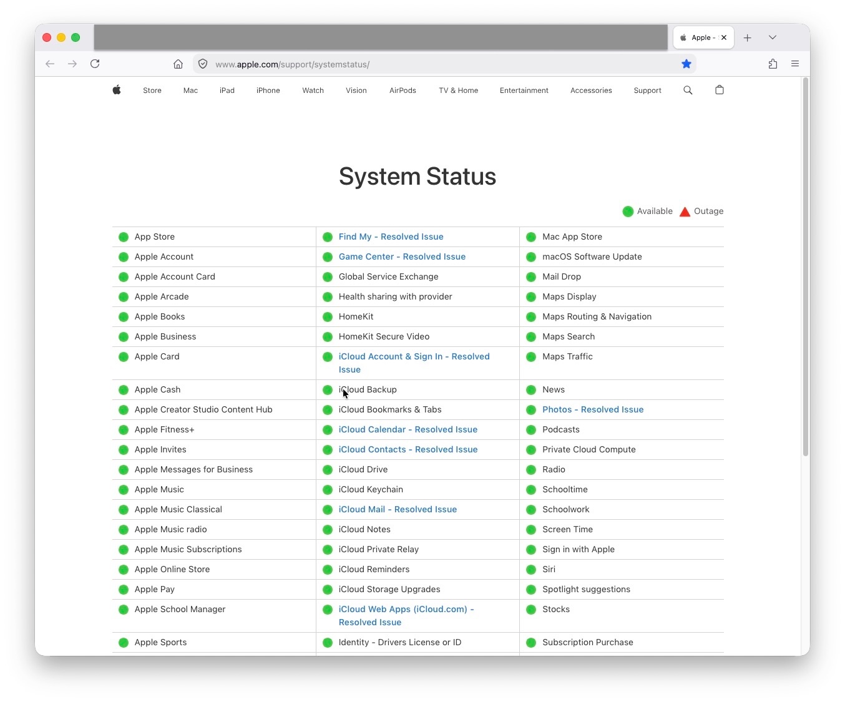Open the shopping bag icon

tap(720, 90)
